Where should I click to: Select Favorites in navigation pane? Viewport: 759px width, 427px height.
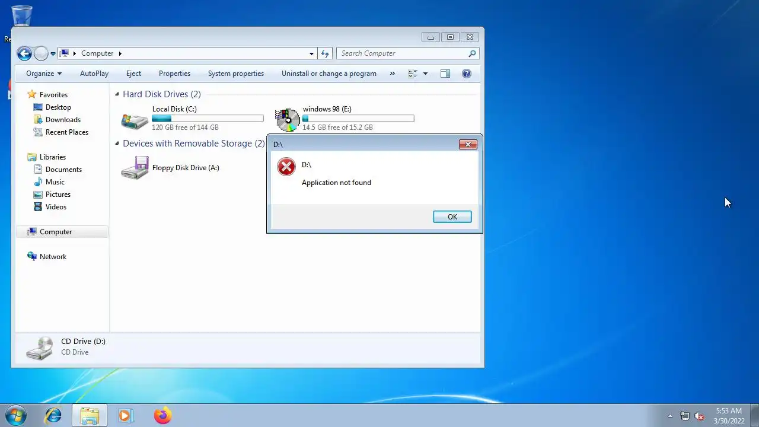tap(53, 95)
